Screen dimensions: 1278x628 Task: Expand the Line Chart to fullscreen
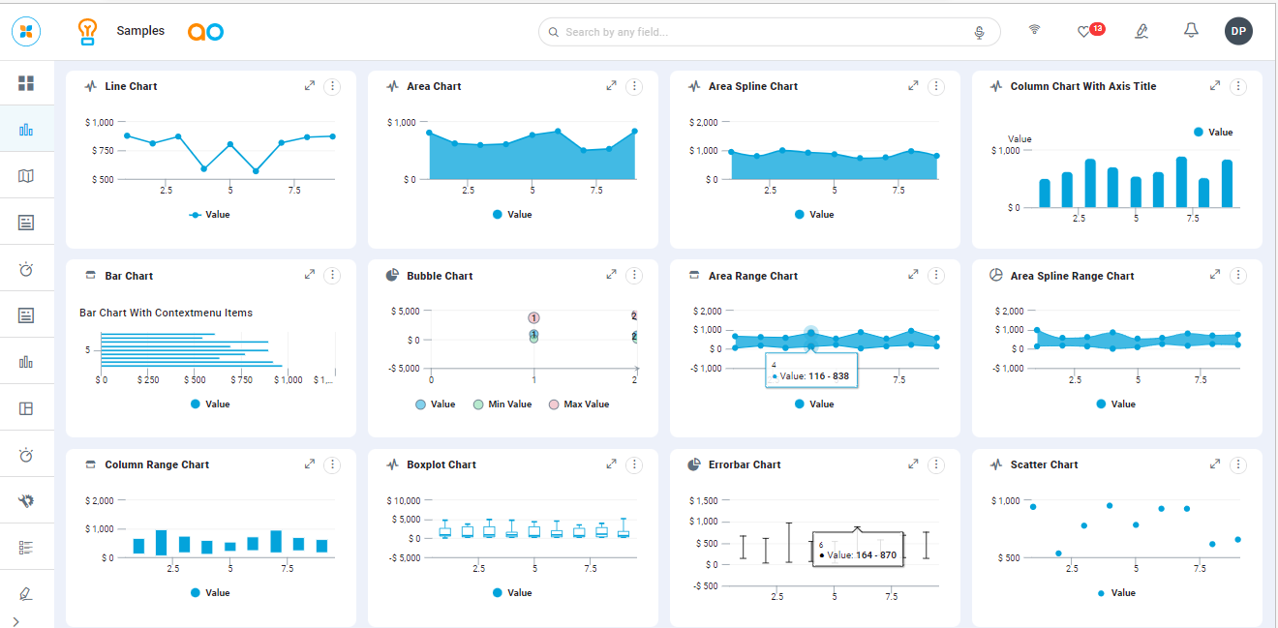tap(310, 86)
